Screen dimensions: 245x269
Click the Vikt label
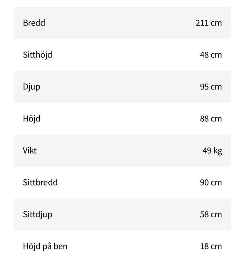(x=30, y=151)
